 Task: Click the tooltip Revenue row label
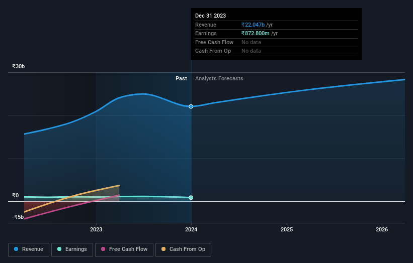(x=205, y=25)
